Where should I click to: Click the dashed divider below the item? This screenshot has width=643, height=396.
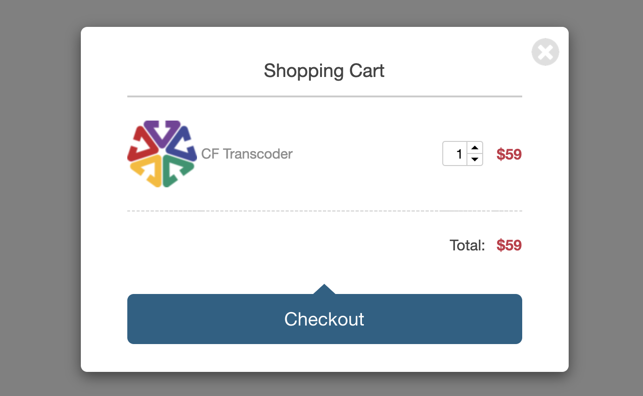pyautogui.click(x=324, y=211)
